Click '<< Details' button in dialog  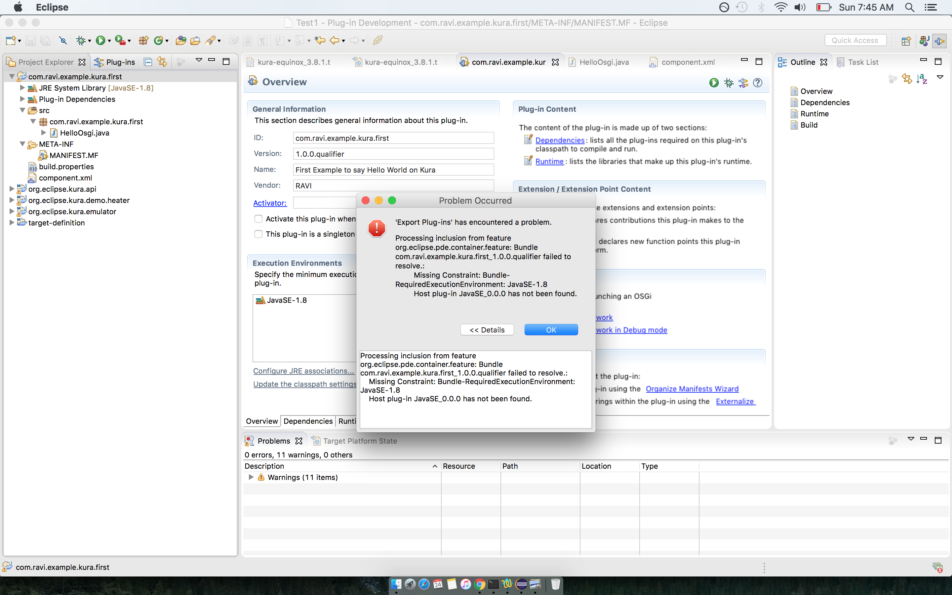[x=487, y=330]
